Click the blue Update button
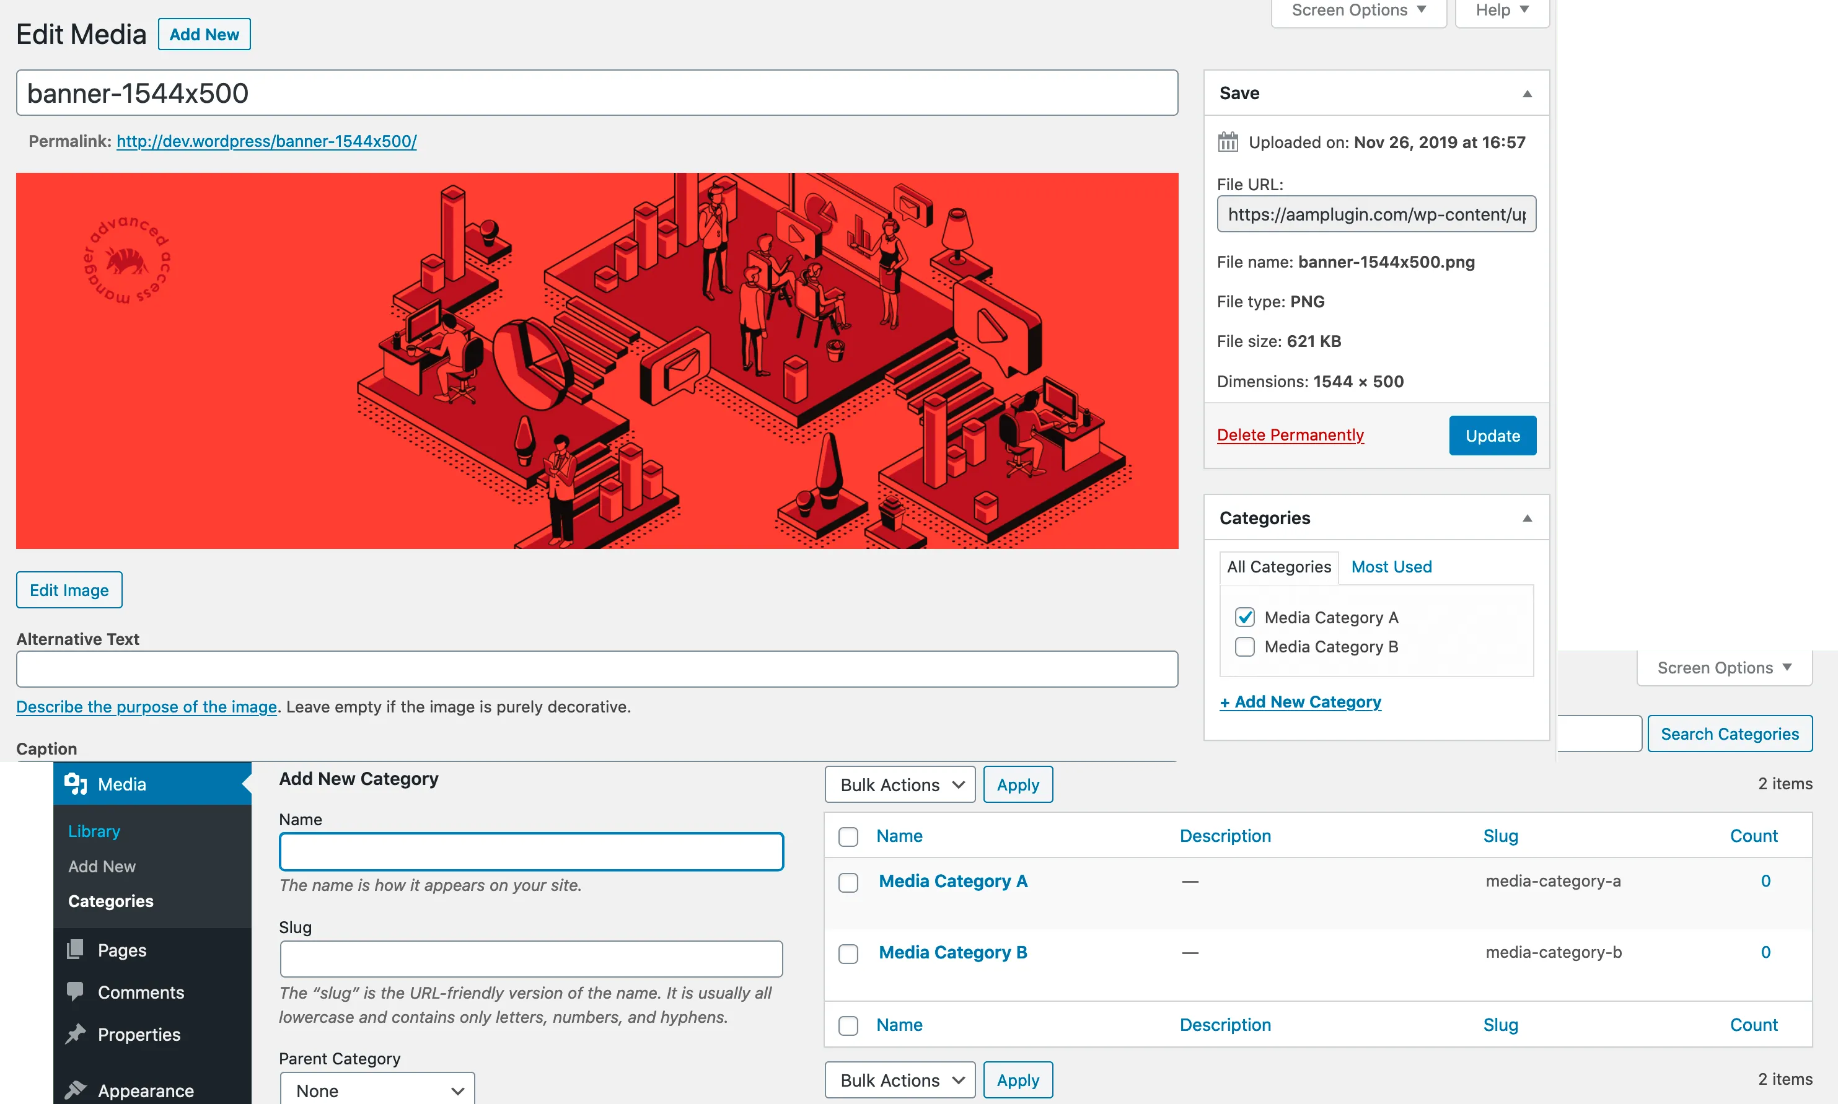The width and height of the screenshot is (1838, 1104). (x=1492, y=435)
